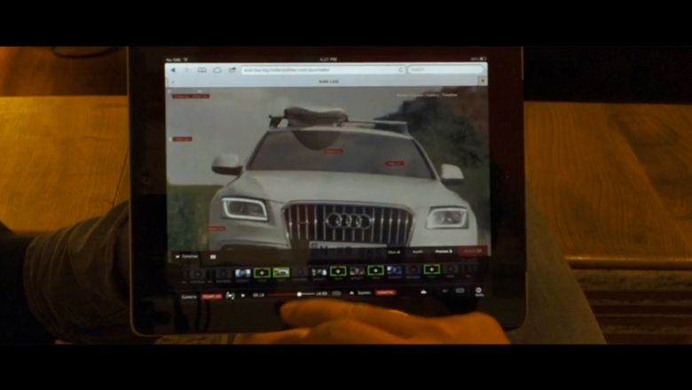Select clip thumbnail between first two green-plus slots
The image size is (692, 390).
(319, 272)
